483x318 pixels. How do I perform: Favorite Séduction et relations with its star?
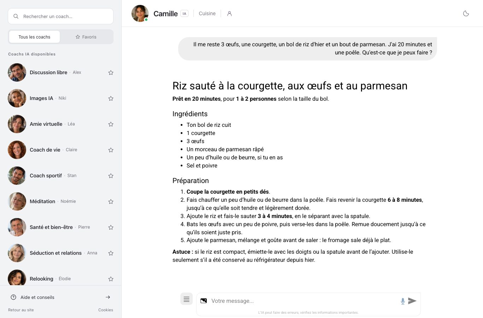pyautogui.click(x=111, y=253)
